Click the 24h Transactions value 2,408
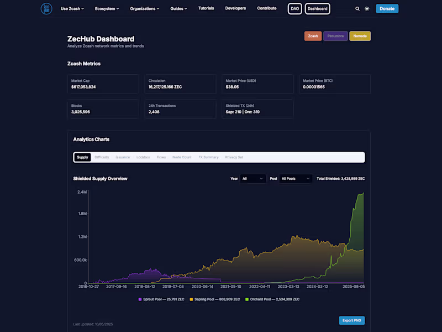The width and height of the screenshot is (442, 332). 154,112
